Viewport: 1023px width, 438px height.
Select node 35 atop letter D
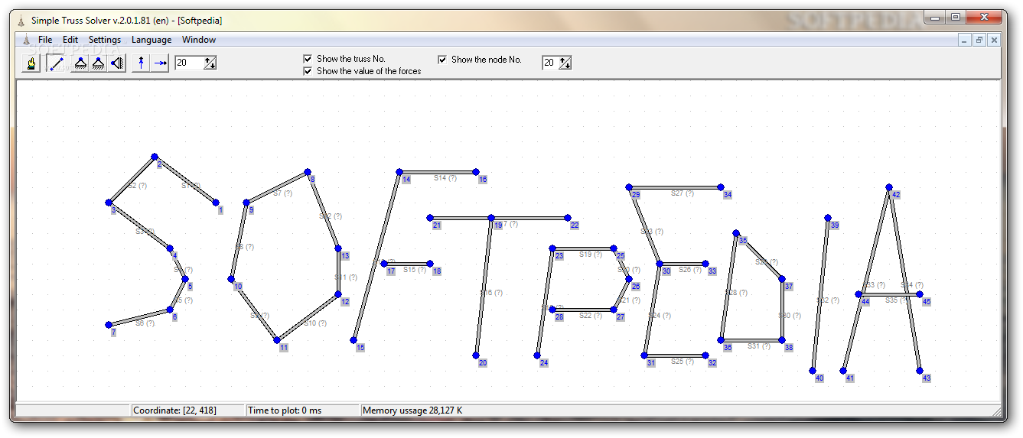(735, 233)
